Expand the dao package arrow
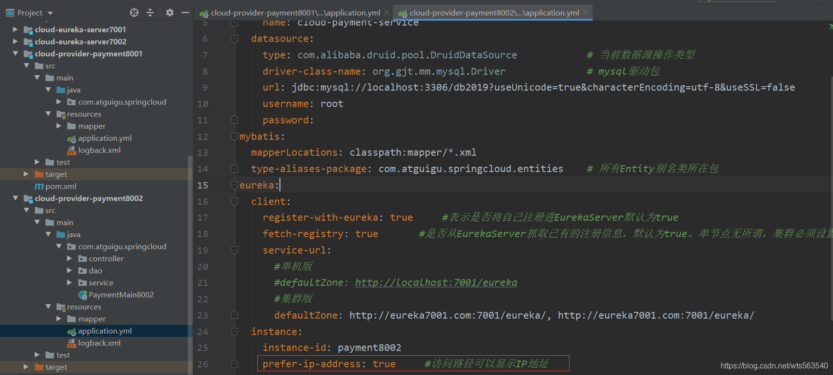The height and width of the screenshot is (375, 833). [69, 270]
